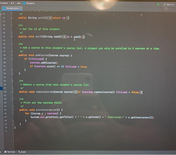Click the 'fullLoad = true' assignment
Screen dimensions: 176x155
point(76,67)
